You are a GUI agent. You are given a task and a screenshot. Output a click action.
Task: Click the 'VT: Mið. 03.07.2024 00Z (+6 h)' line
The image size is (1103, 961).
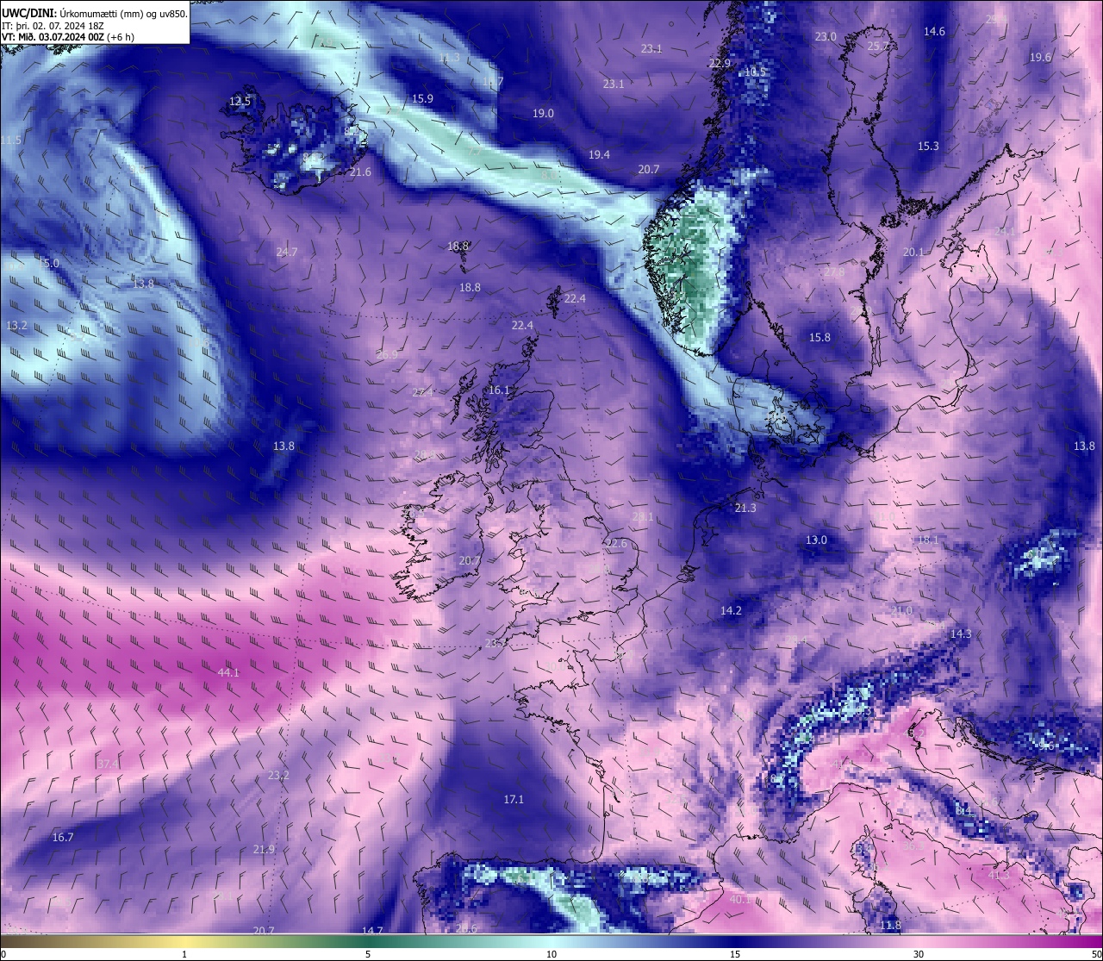coord(68,37)
